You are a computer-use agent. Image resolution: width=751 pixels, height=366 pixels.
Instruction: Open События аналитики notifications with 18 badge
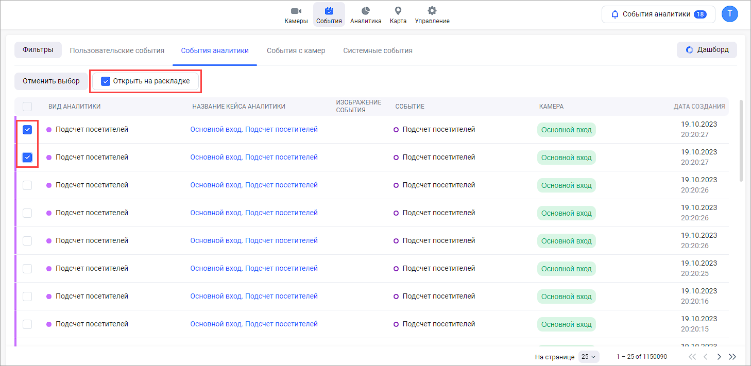658,14
